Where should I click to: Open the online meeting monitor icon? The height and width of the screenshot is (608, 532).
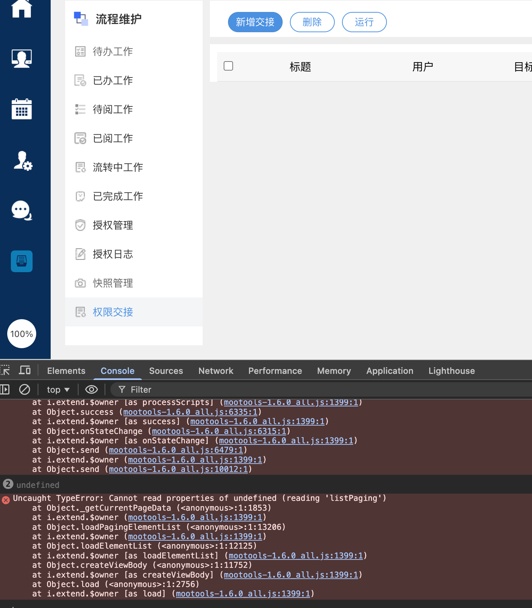point(22,58)
